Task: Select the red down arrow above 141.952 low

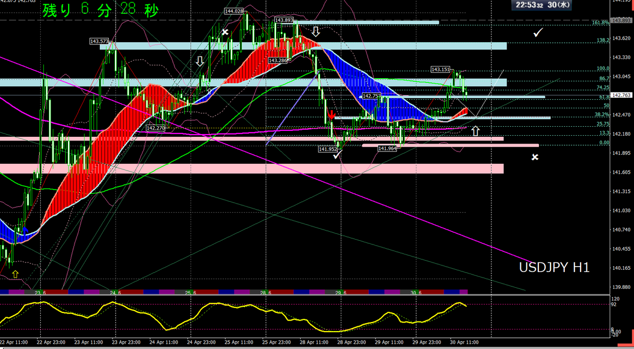Action: [331, 115]
